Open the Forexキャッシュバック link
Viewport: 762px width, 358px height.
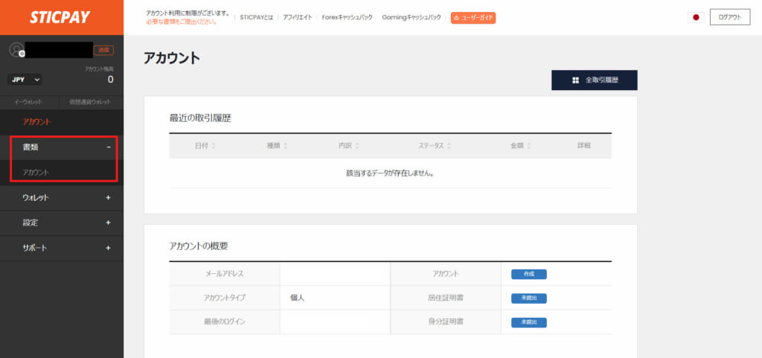click(347, 17)
